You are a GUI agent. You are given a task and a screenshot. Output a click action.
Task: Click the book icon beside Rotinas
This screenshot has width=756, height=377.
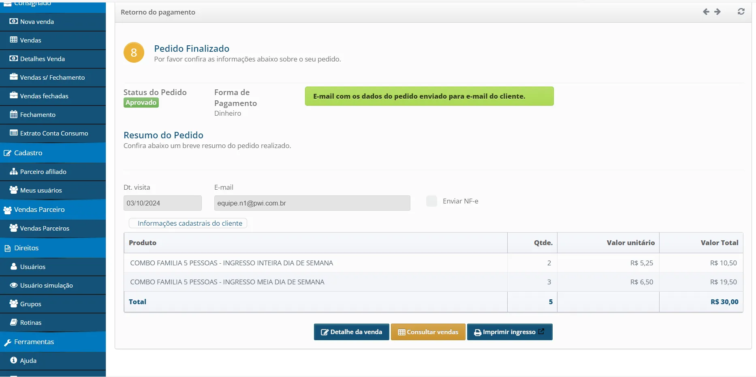[x=14, y=322]
